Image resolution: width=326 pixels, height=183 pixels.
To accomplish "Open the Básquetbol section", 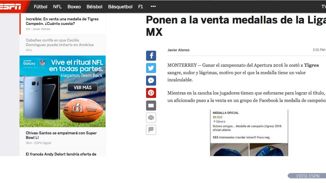I will [120, 7].
